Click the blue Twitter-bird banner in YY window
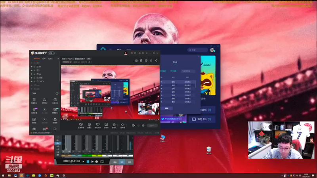The height and width of the screenshot is (178, 317). click(174, 119)
